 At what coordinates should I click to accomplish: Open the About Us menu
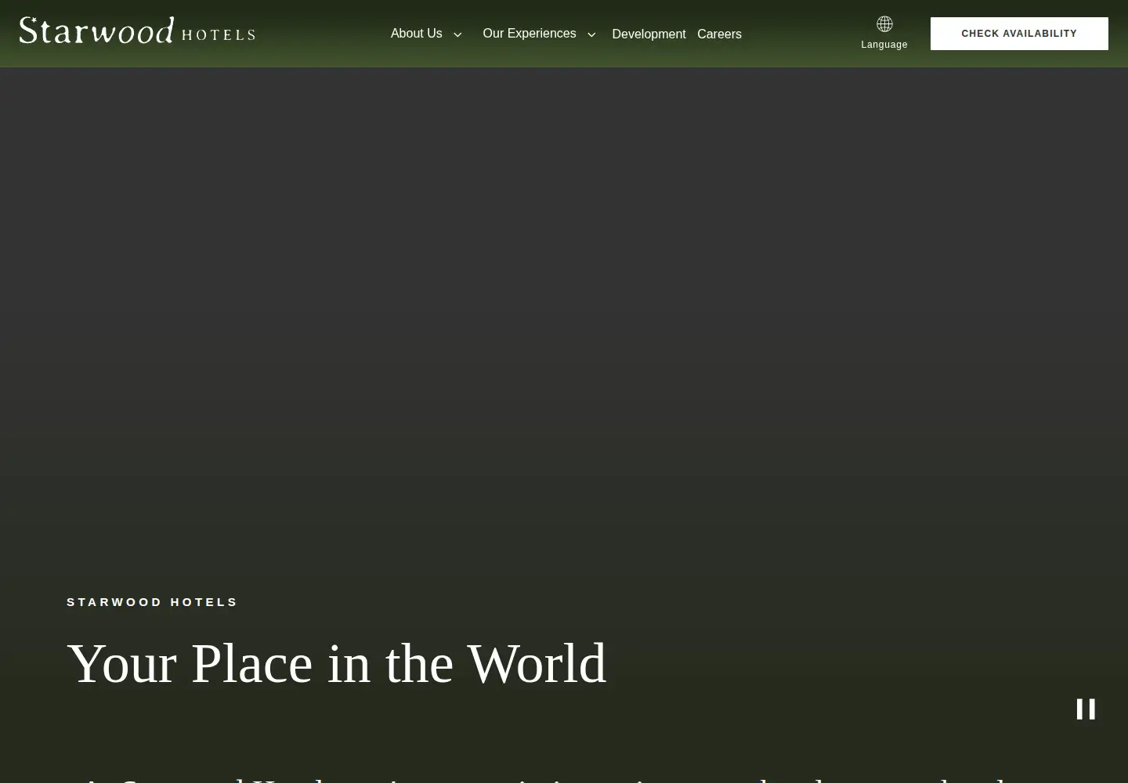pos(417,34)
